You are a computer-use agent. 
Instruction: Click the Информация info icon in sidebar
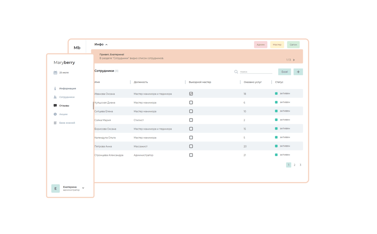click(x=55, y=88)
